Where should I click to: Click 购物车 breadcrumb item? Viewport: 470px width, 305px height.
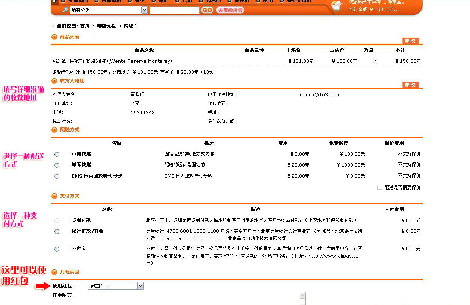point(131,26)
